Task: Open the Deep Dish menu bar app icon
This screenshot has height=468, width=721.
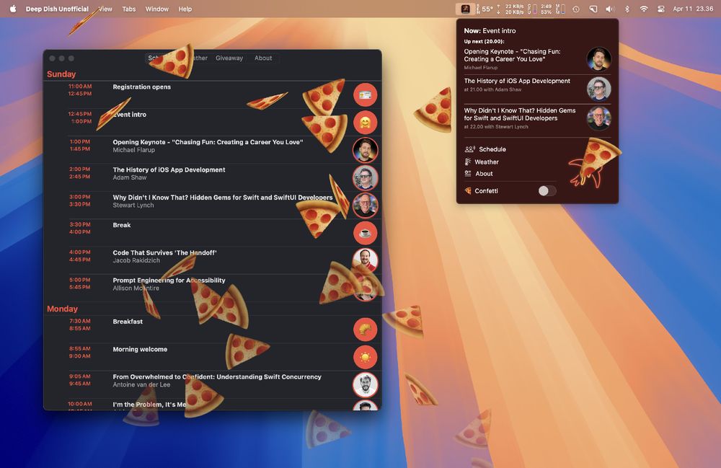Action: pos(465,9)
